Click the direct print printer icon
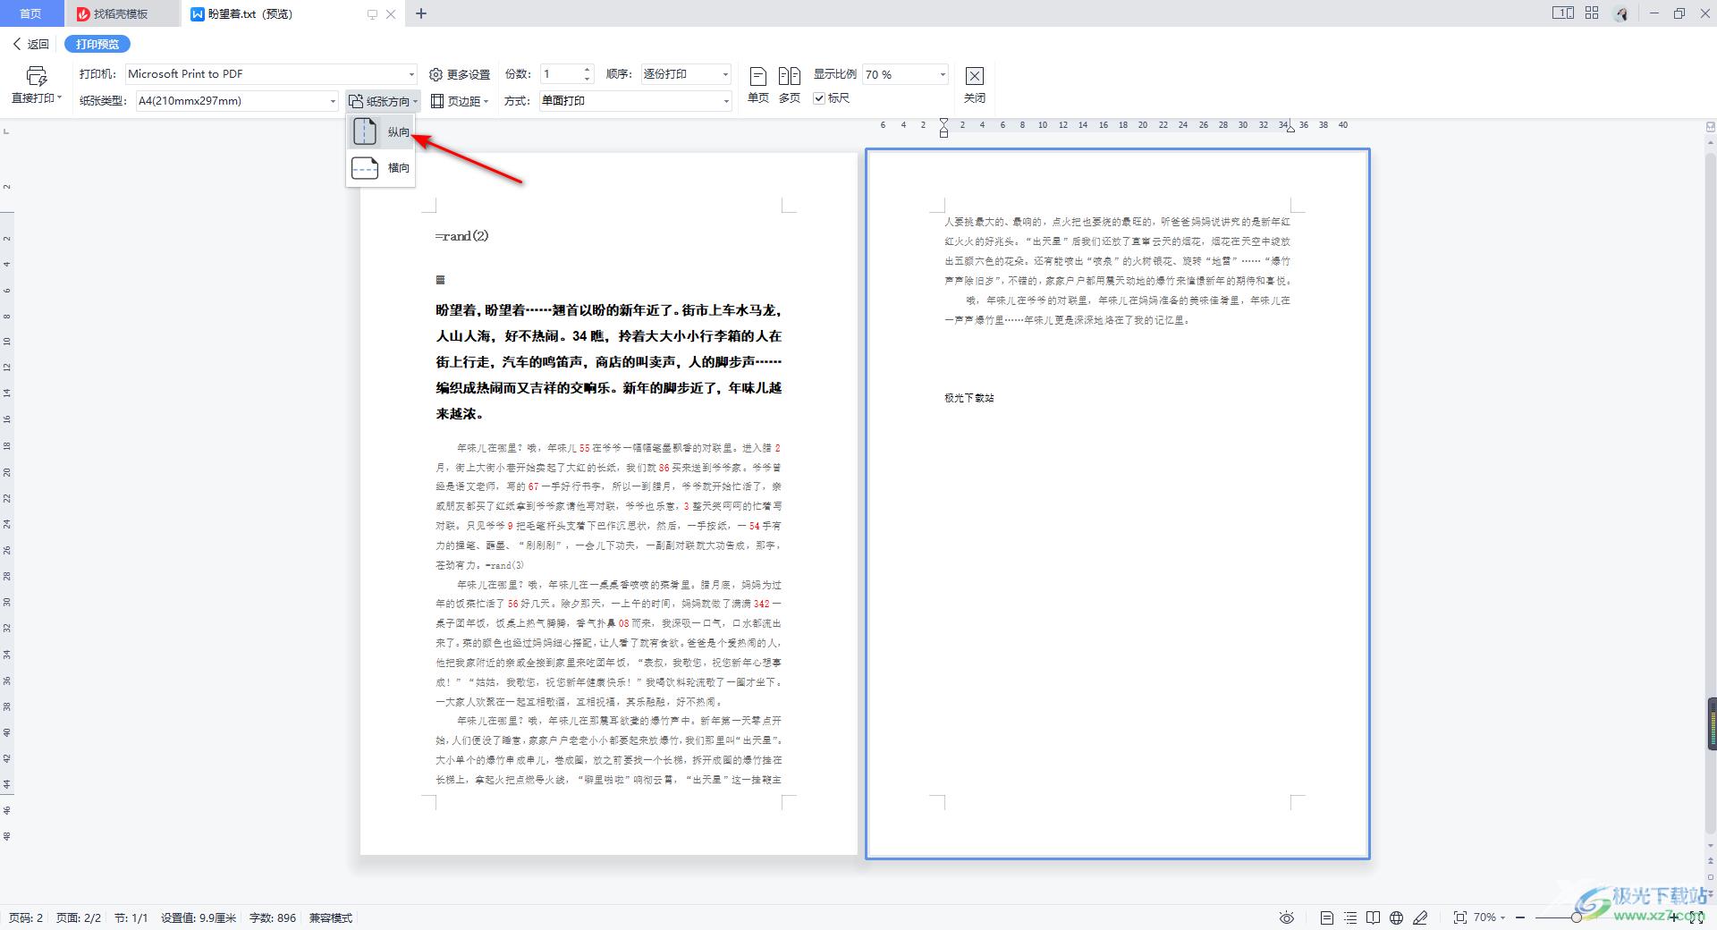This screenshot has height=930, width=1717. click(36, 76)
